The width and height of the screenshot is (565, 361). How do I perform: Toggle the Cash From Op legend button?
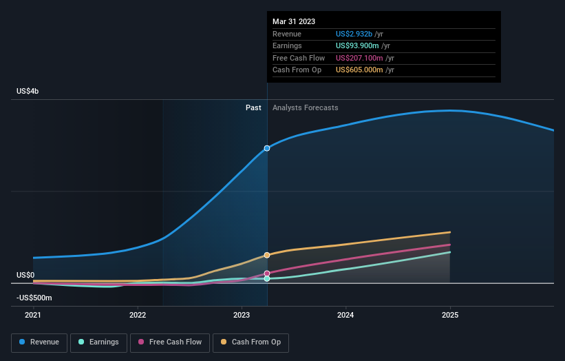click(250, 342)
